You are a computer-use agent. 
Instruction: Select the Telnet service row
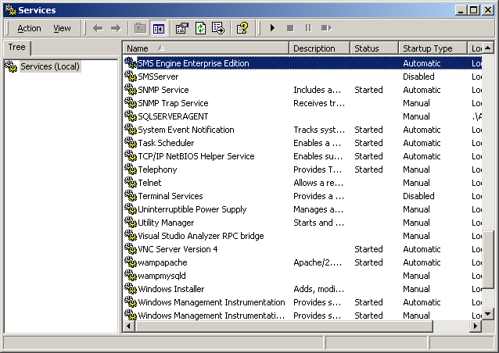(x=149, y=183)
